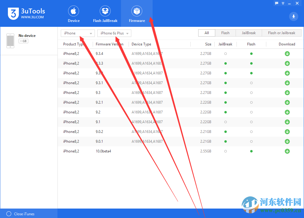The width and height of the screenshot is (304, 218).
Task: Download the 10.0beta4 firmware package
Action: pyautogui.click(x=287, y=151)
